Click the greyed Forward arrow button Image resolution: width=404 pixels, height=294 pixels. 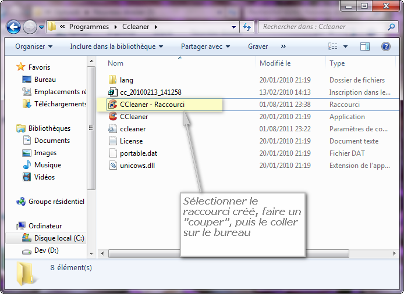point(30,27)
